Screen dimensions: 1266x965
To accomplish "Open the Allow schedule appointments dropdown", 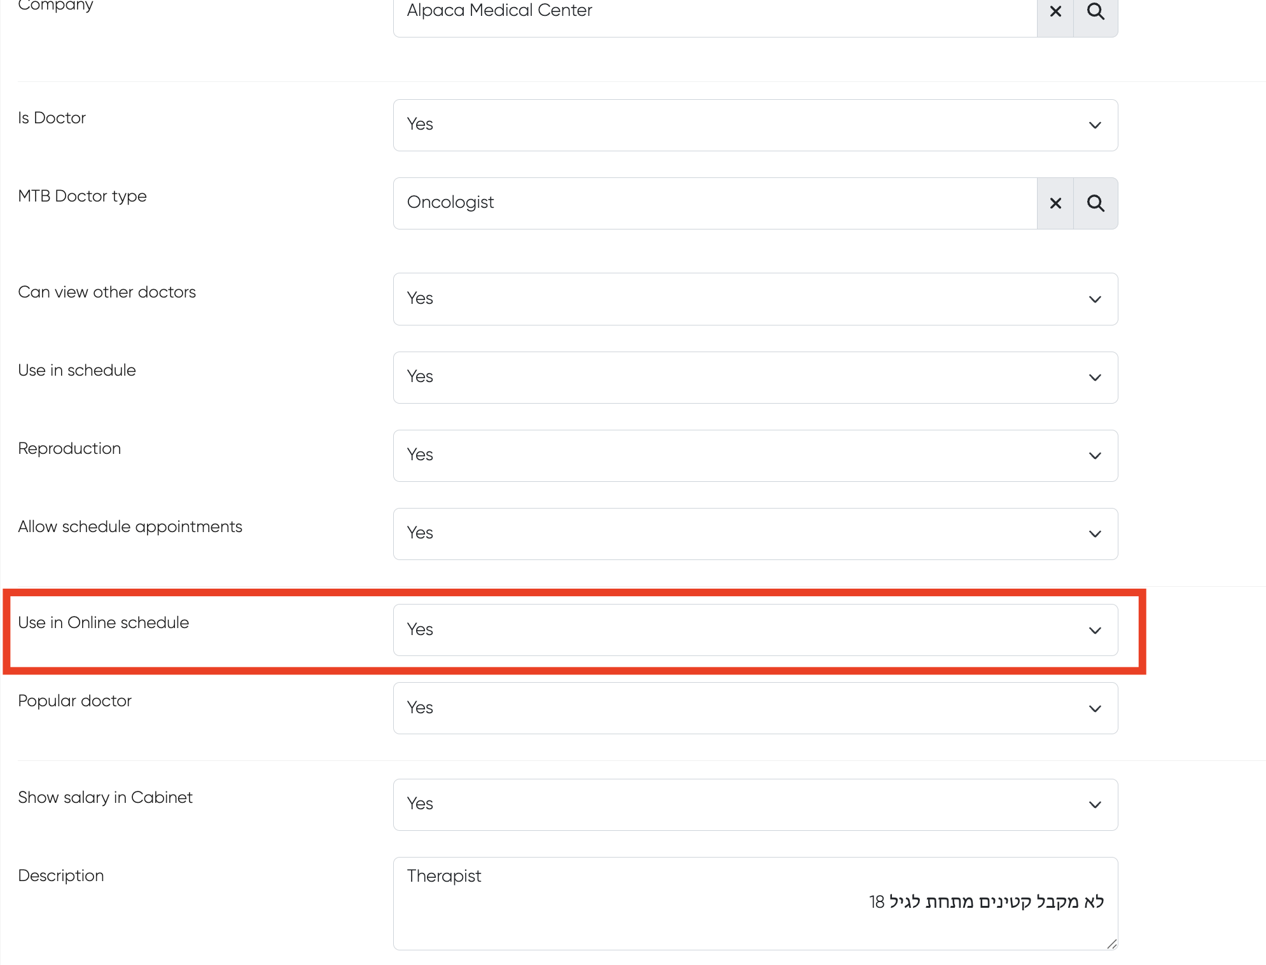I will 755,534.
